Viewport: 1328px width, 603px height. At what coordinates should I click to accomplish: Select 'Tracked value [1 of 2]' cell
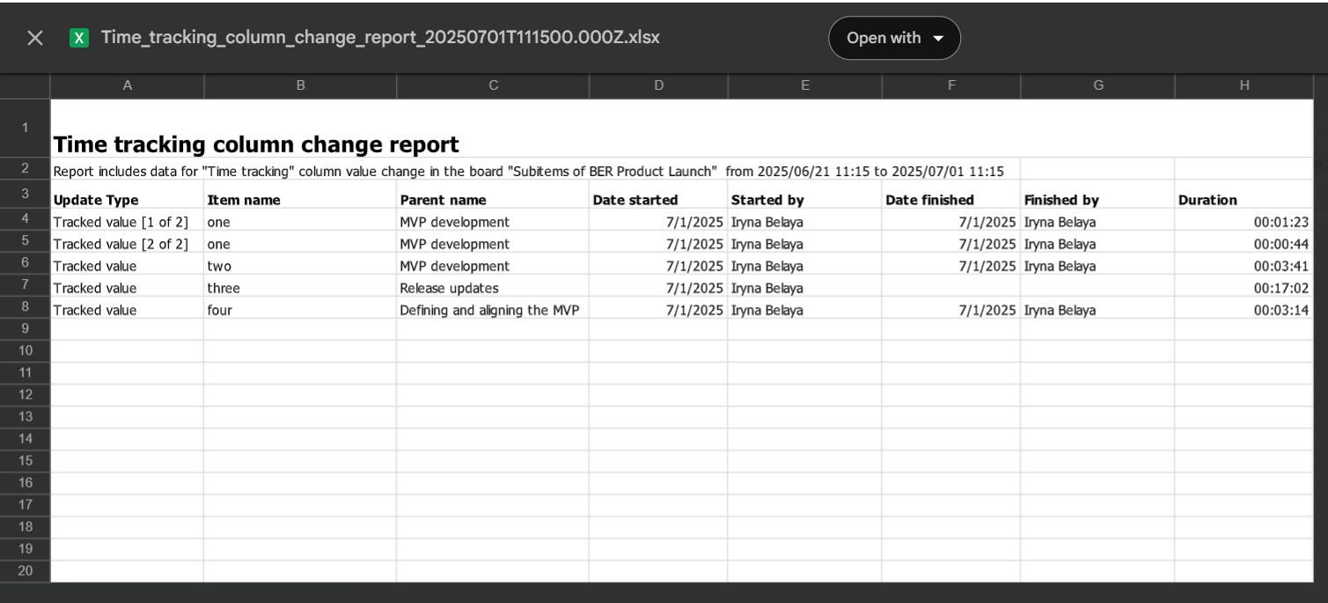[x=128, y=222]
